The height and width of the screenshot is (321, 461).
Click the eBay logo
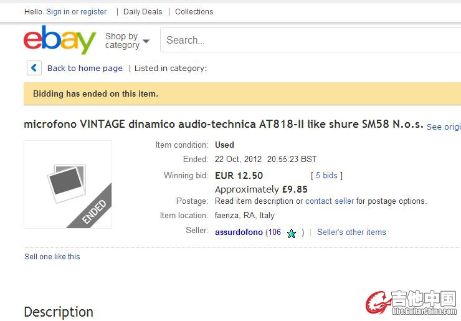pos(60,39)
